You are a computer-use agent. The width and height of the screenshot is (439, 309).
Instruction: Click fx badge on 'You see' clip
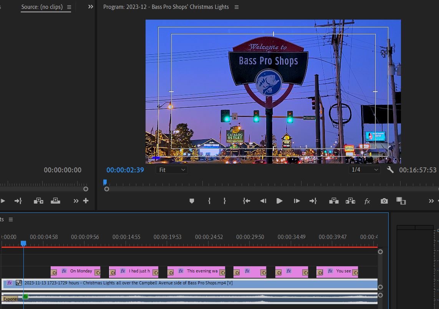330,271
